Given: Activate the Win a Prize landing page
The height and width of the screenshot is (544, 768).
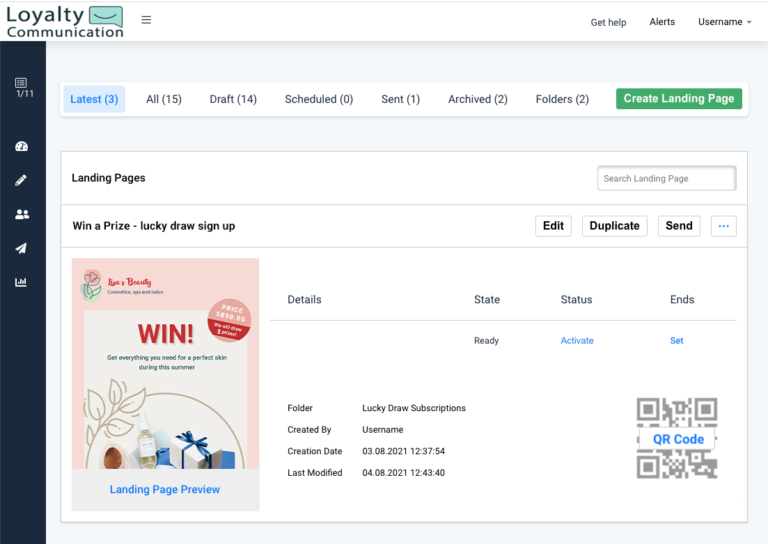Looking at the screenshot, I should point(577,340).
